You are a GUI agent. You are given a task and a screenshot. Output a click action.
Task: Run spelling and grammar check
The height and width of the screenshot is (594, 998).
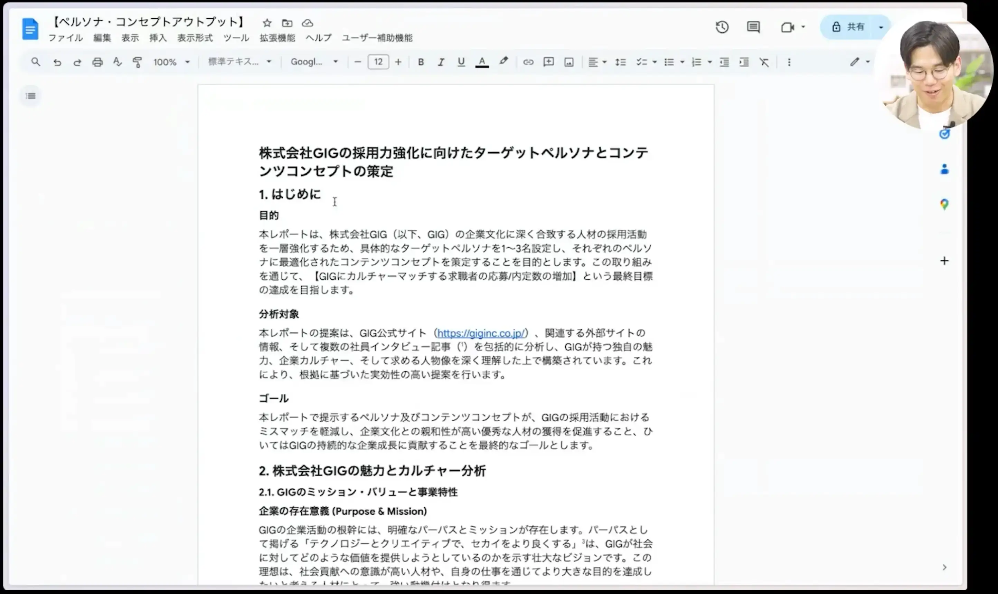(117, 61)
